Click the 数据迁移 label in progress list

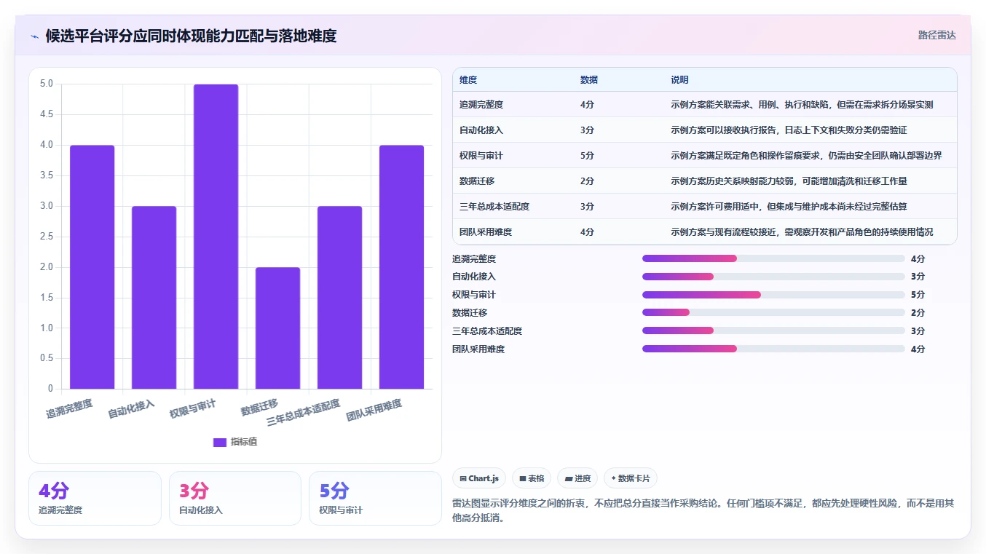pyautogui.click(x=470, y=313)
